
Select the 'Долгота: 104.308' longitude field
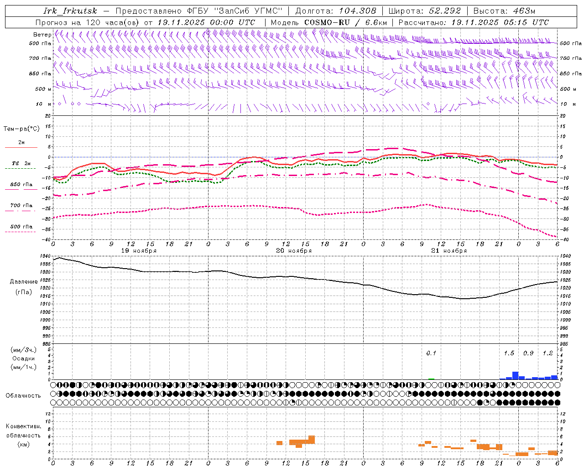[x=336, y=11]
